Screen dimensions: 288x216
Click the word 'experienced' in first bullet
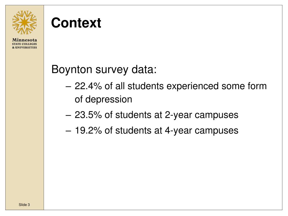click(x=192, y=86)
